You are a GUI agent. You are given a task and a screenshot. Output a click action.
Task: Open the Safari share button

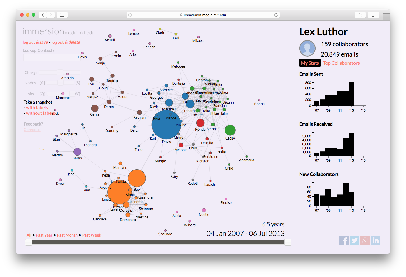[360, 15]
